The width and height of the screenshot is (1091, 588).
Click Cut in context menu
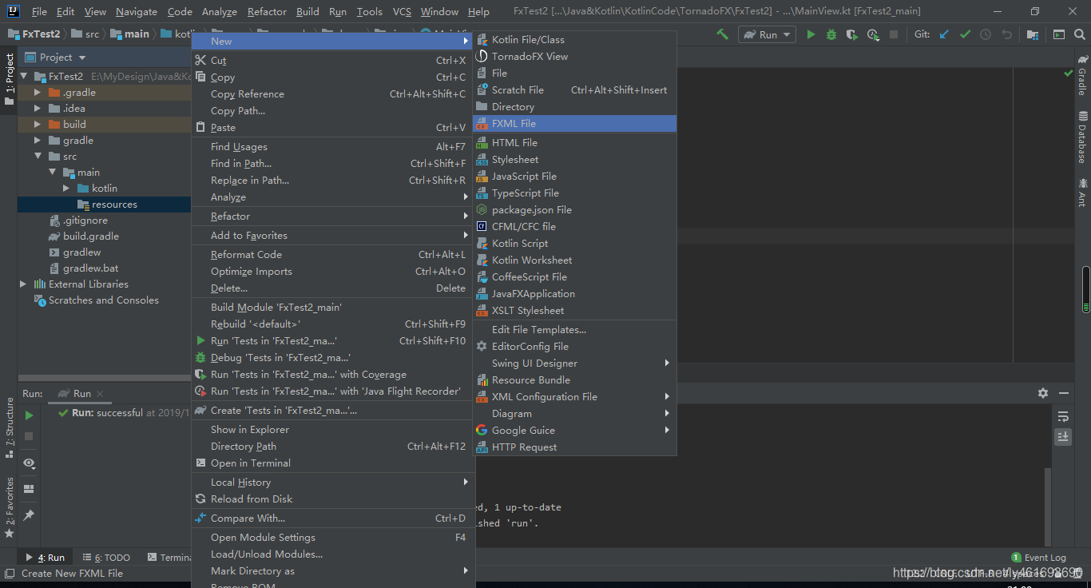332,60
